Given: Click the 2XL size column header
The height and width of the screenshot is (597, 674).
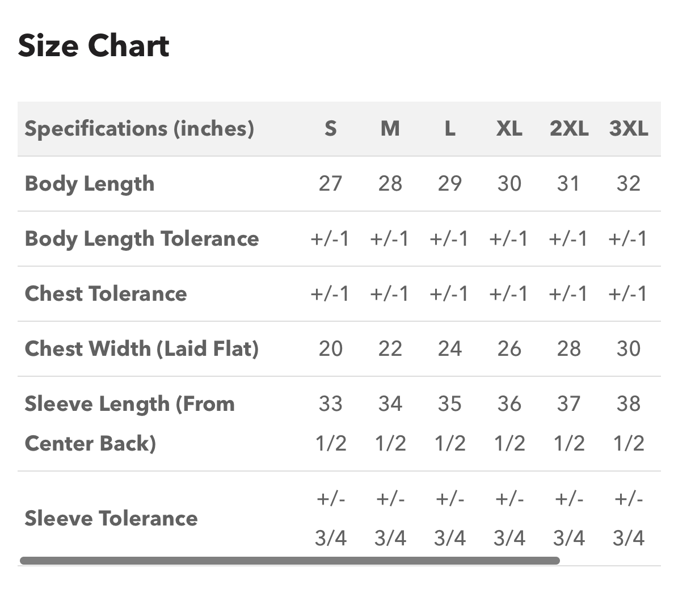Looking at the screenshot, I should coord(569,129).
